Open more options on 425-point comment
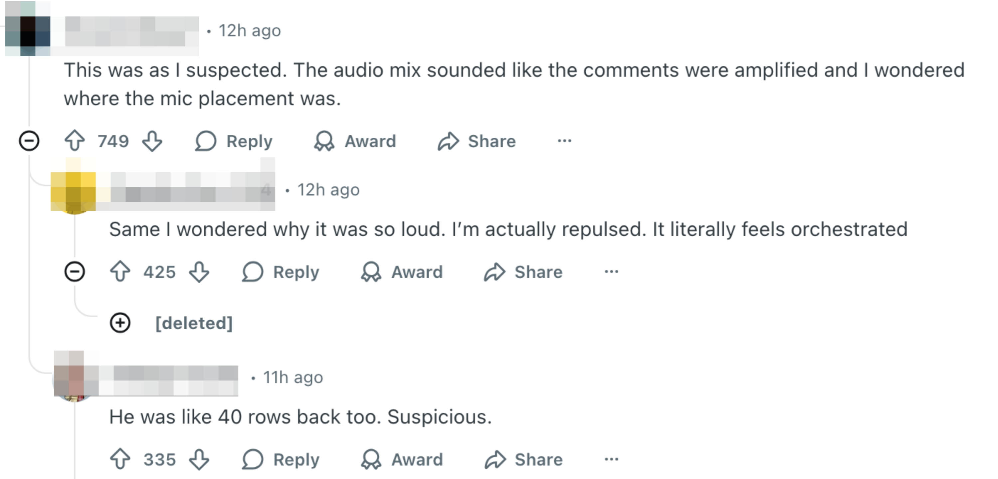The height and width of the screenshot is (479, 998). point(611,271)
